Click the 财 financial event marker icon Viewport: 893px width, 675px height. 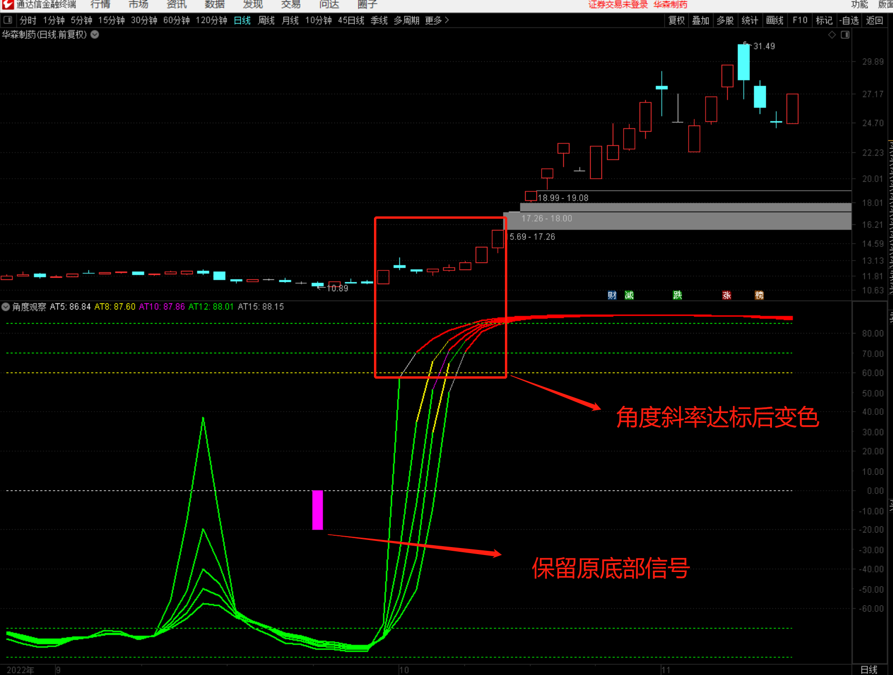[612, 295]
